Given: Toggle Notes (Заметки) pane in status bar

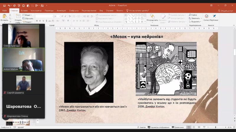Looking at the screenshot, I should click(141, 127).
